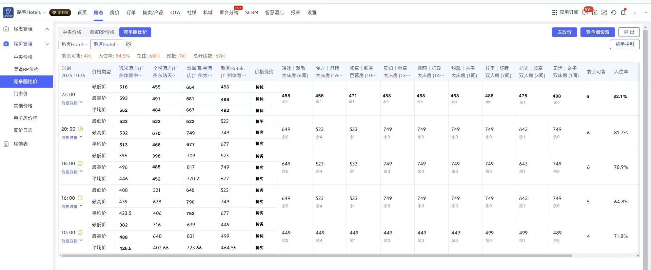Click the 导出 export button
Viewport: 651px width, 270px height.
pyautogui.click(x=629, y=32)
